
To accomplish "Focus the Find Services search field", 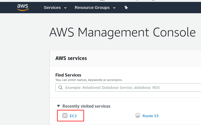I will point(128,87).
